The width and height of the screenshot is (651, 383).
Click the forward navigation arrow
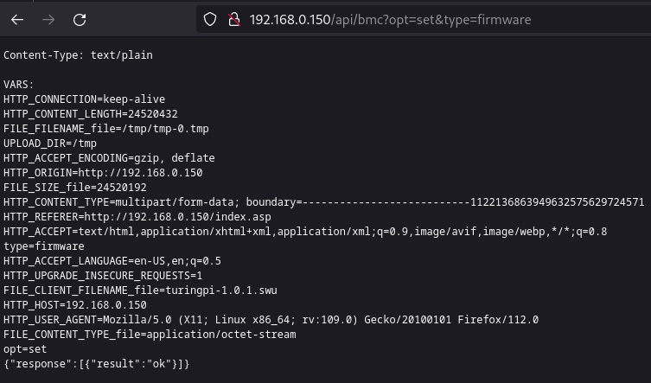pyautogui.click(x=48, y=19)
